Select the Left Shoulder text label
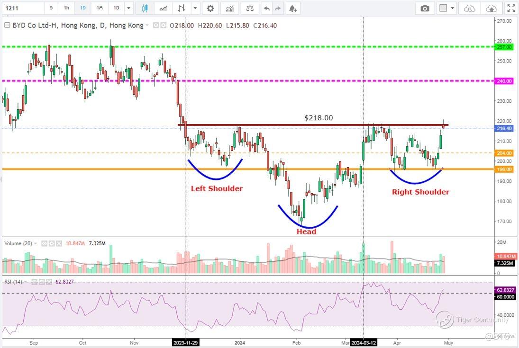 tap(217, 188)
